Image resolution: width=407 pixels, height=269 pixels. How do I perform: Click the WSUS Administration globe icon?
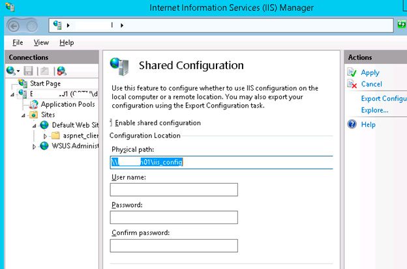pyautogui.click(x=44, y=146)
